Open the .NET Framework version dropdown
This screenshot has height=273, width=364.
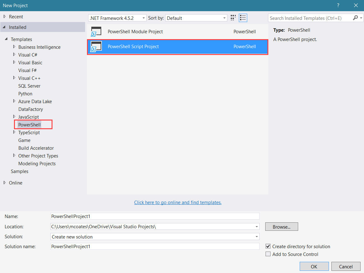tap(117, 18)
